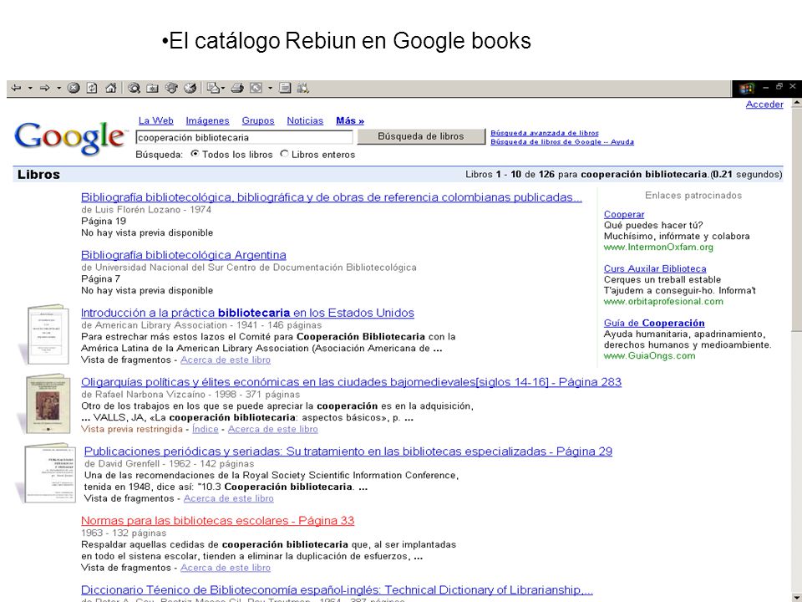Open the 'Más »' menu link

[350, 120]
